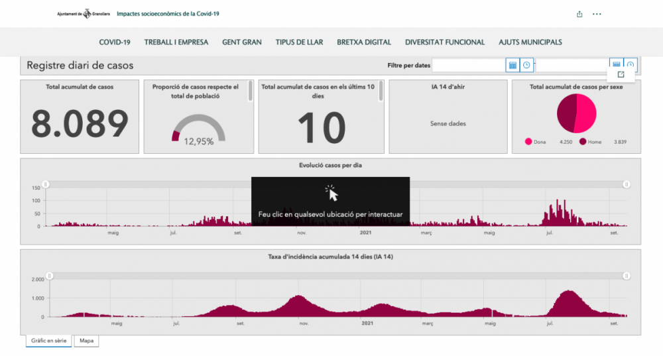
Task: Click the share icon in header
Action: [579, 14]
